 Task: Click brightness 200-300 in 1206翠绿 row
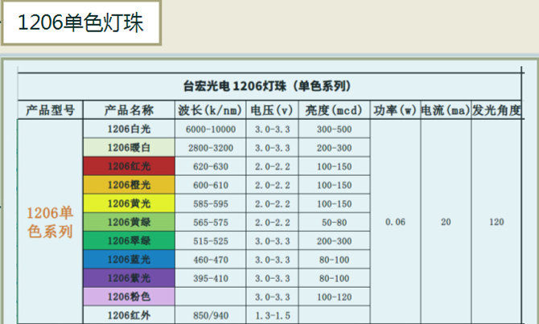334,240
